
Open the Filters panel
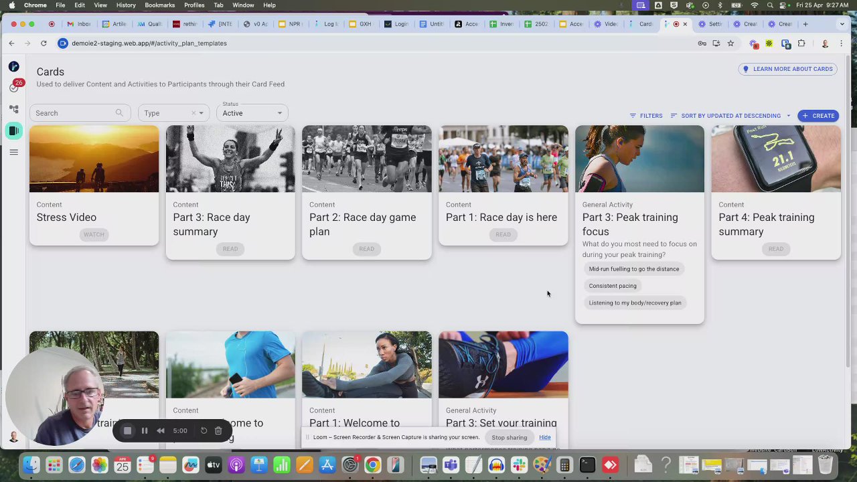[646, 116]
